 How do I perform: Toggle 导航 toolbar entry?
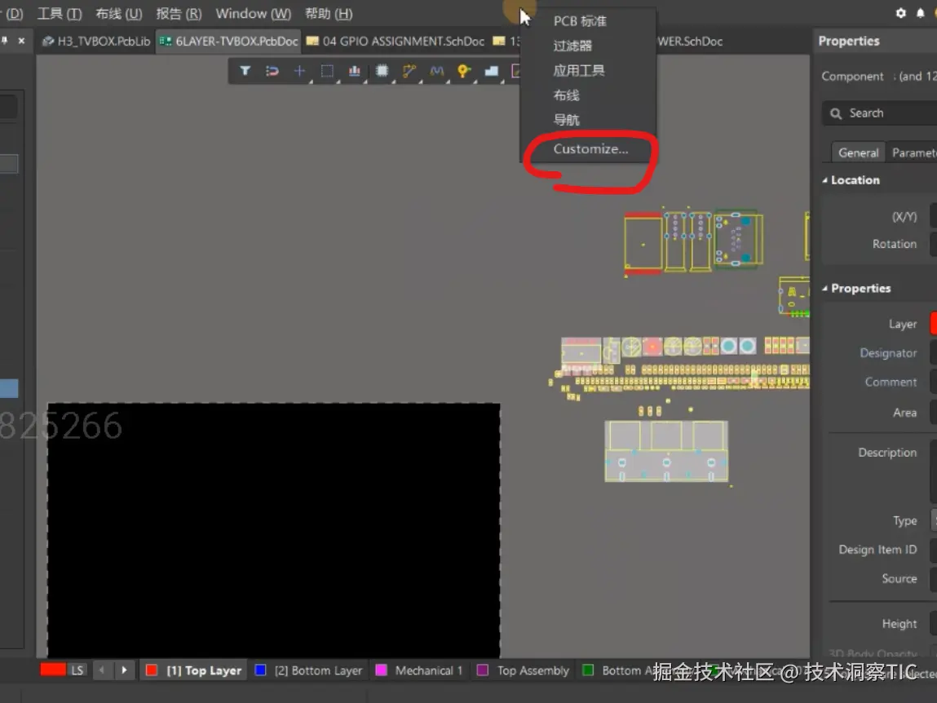588,120
